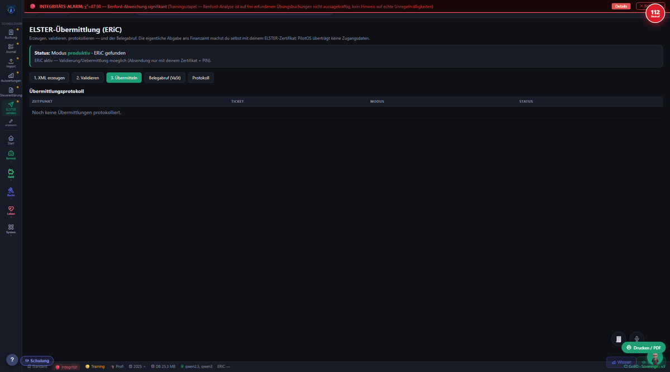This screenshot has height=372, width=670.
Task: Open Auswertungen in the sidebar
Action: point(11,78)
